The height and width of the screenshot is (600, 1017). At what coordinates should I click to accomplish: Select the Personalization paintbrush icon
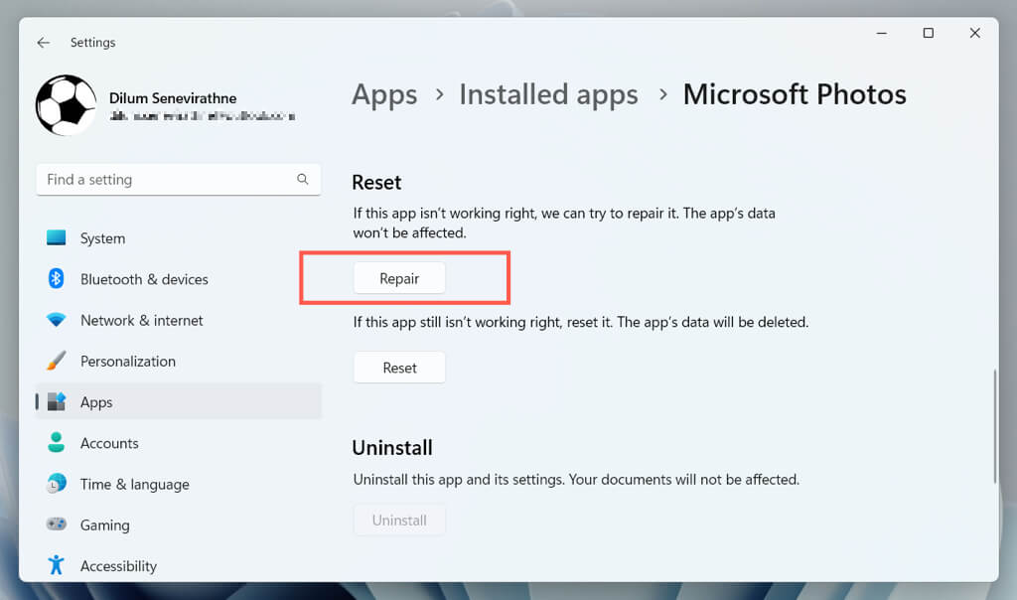click(x=57, y=361)
